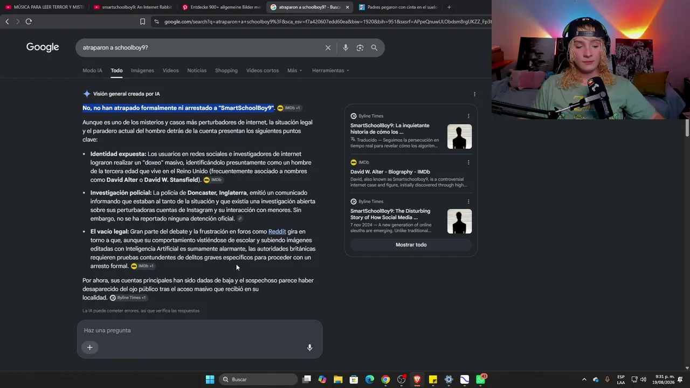
Task: Switch to 'smartschoolboy9: An Internet Rabbit' tab
Action: point(133,7)
